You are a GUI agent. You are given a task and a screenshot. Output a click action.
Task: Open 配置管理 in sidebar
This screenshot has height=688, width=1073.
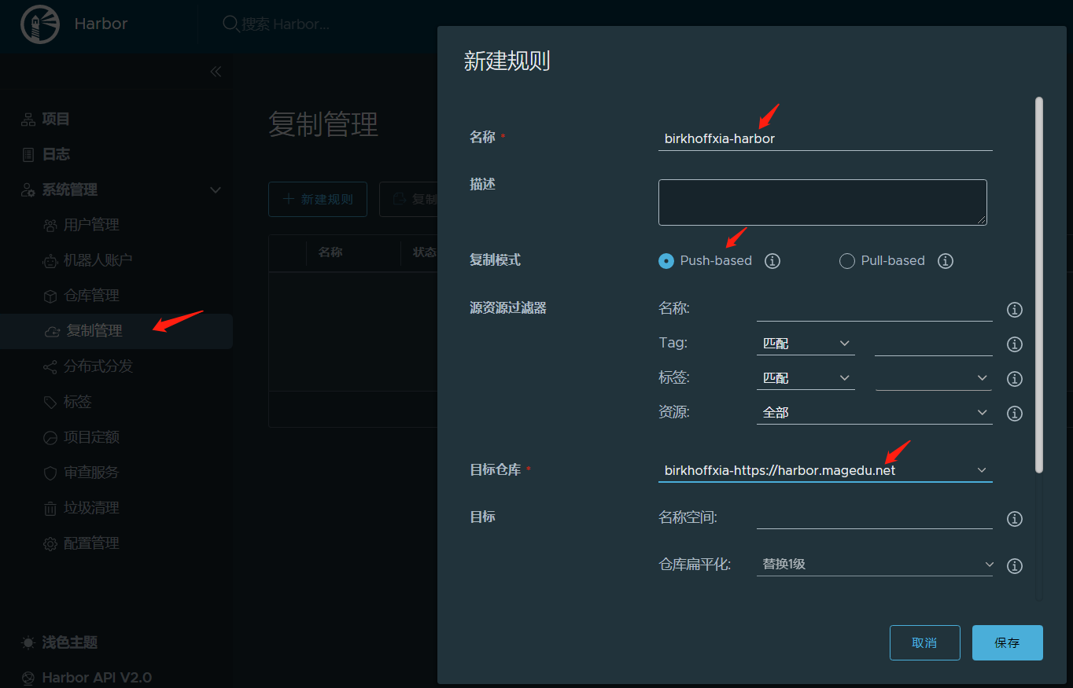point(91,543)
